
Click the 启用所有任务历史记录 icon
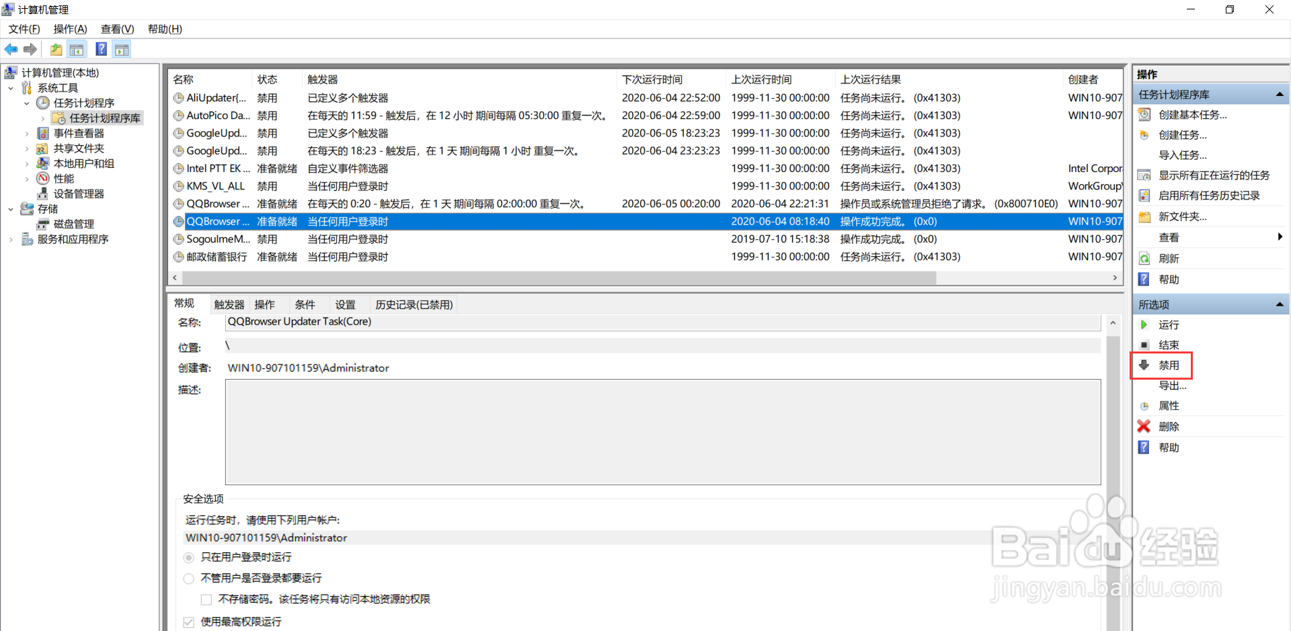[x=1144, y=196]
